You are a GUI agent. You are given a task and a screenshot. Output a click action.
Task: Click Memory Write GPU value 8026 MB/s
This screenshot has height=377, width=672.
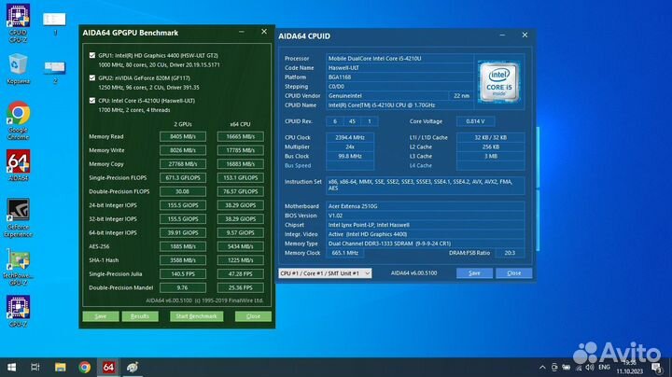coord(183,150)
